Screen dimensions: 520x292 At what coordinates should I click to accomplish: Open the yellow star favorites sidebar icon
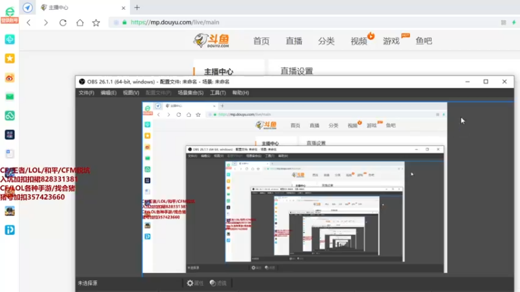(x=10, y=58)
